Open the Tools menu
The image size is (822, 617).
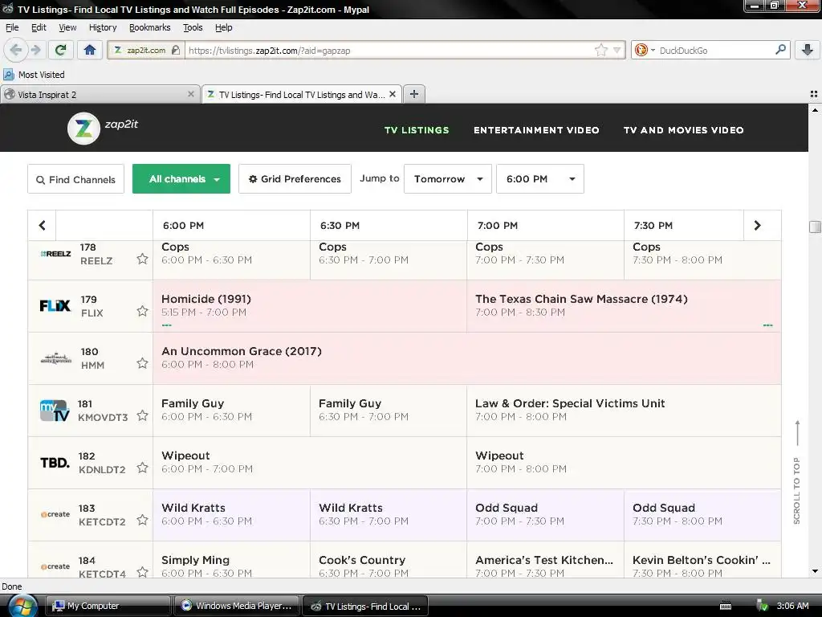[193, 27]
